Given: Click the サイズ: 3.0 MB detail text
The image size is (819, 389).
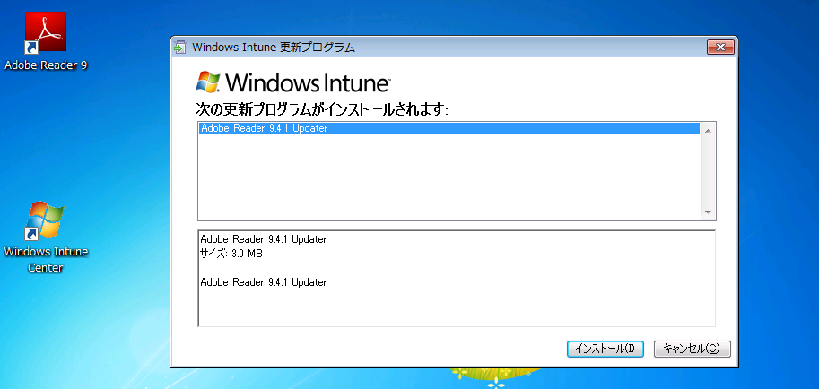Looking at the screenshot, I should (x=231, y=255).
